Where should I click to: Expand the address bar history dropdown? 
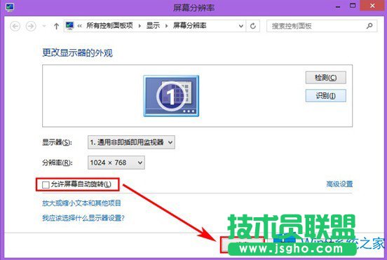pos(241,26)
